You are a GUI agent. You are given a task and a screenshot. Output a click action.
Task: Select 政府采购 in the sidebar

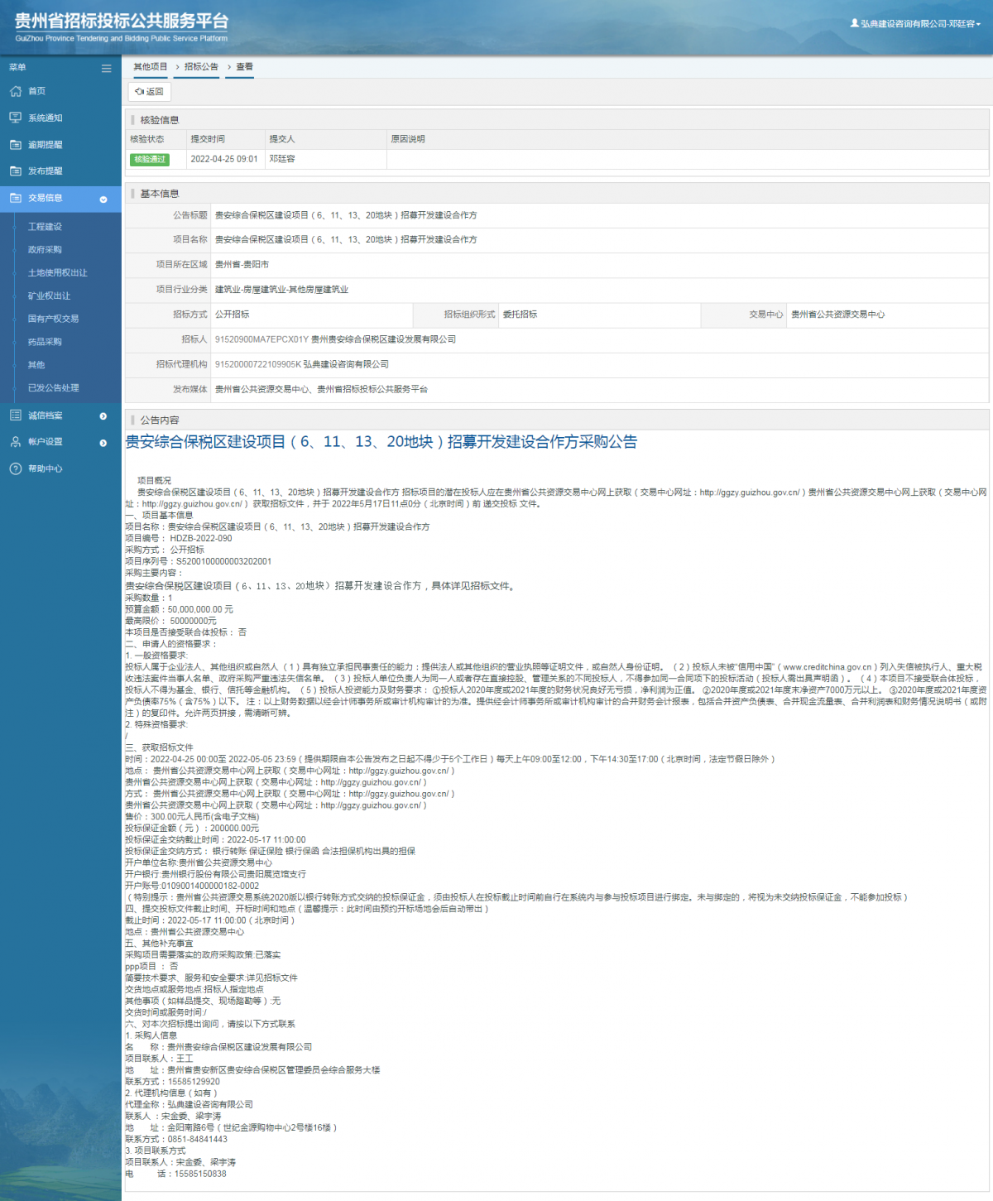click(45, 249)
